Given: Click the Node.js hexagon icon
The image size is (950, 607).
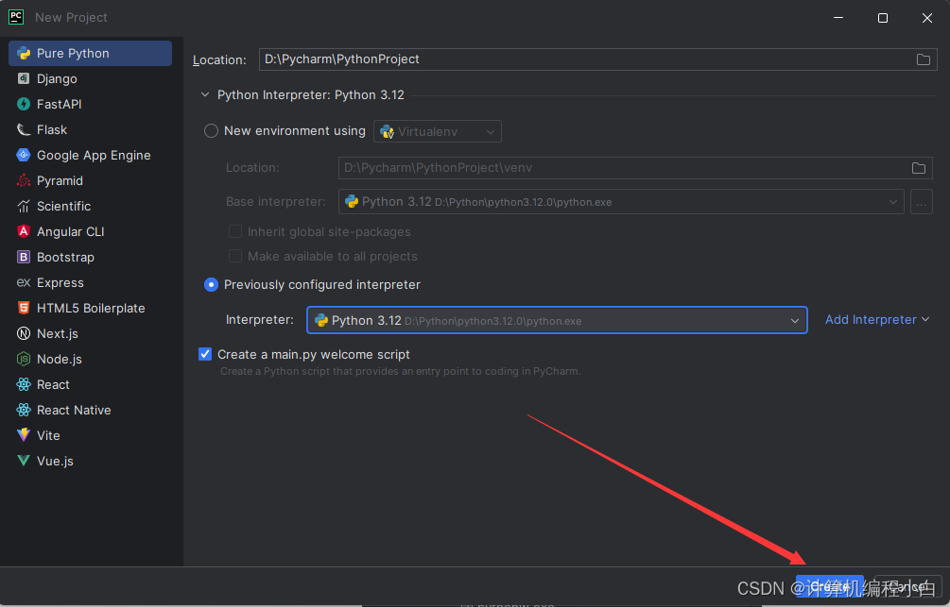Looking at the screenshot, I should (24, 359).
